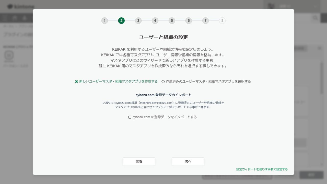Screen dimensions: 327x184
Task: Go to wizard step 1
Action: click(104, 21)
